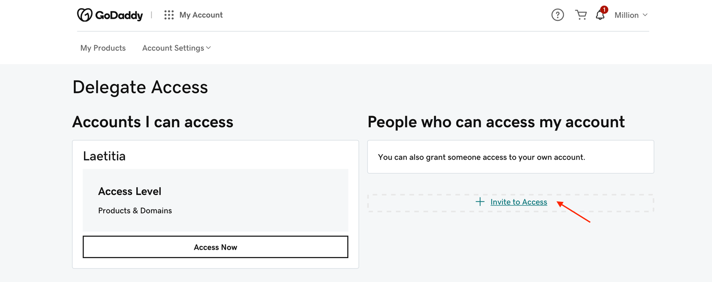Click the red notification count badge
Image resolution: width=712 pixels, height=282 pixels.
coord(604,10)
